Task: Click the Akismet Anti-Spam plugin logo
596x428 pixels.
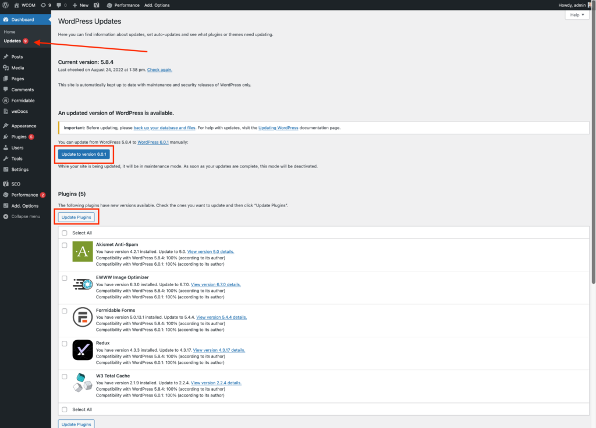Action: (83, 251)
